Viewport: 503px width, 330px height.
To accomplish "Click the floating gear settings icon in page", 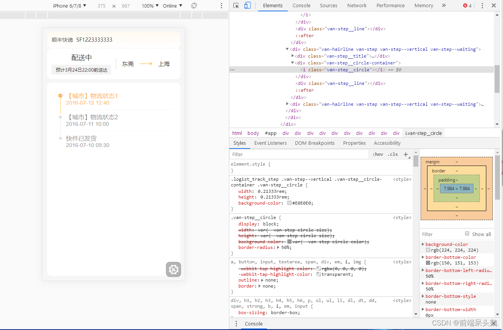I will coord(173,269).
